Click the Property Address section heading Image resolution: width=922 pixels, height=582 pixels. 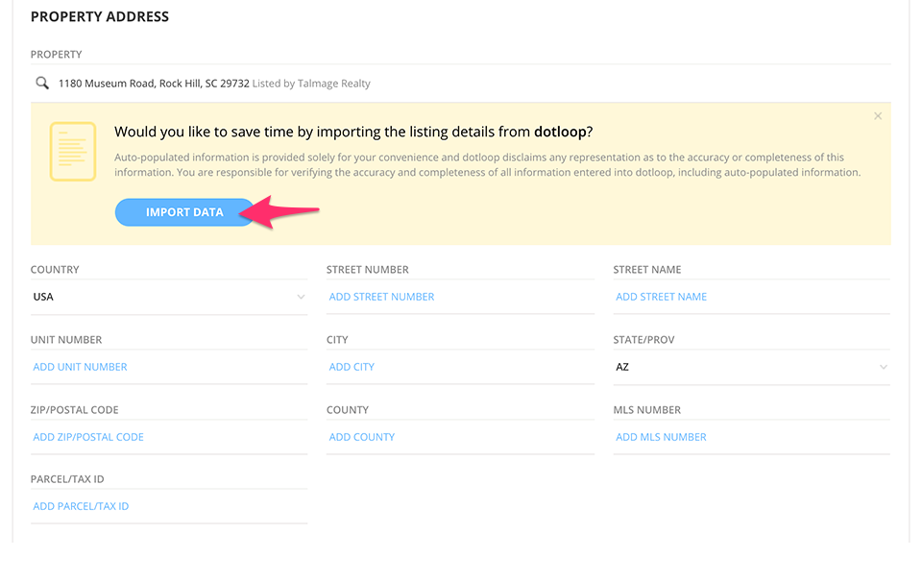point(100,16)
